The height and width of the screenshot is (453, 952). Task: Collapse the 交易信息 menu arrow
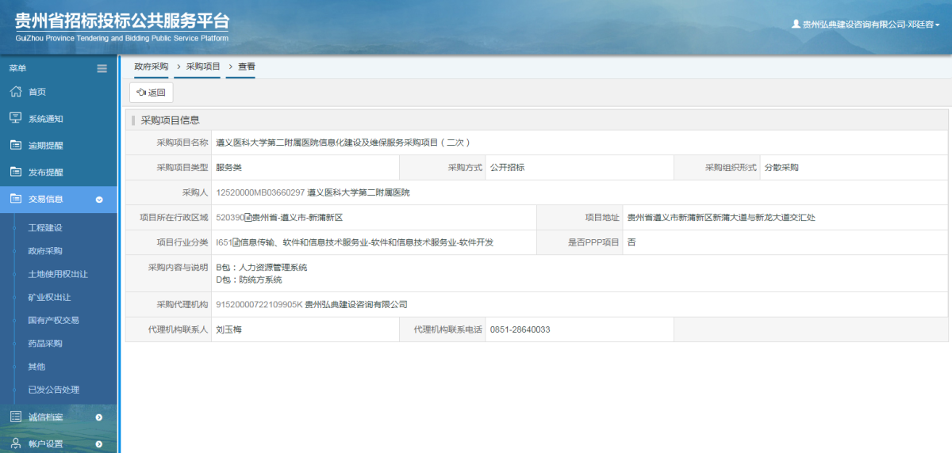pos(99,200)
